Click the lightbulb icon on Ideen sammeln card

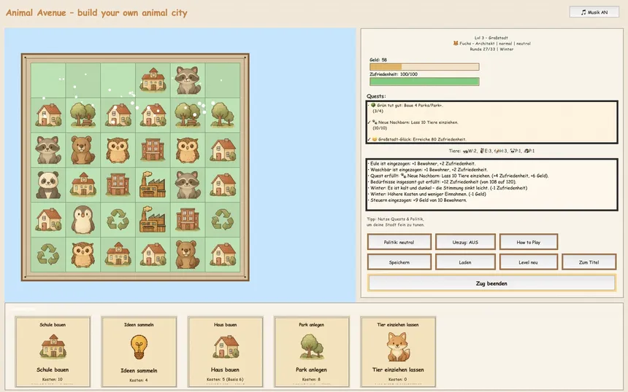pos(138,347)
